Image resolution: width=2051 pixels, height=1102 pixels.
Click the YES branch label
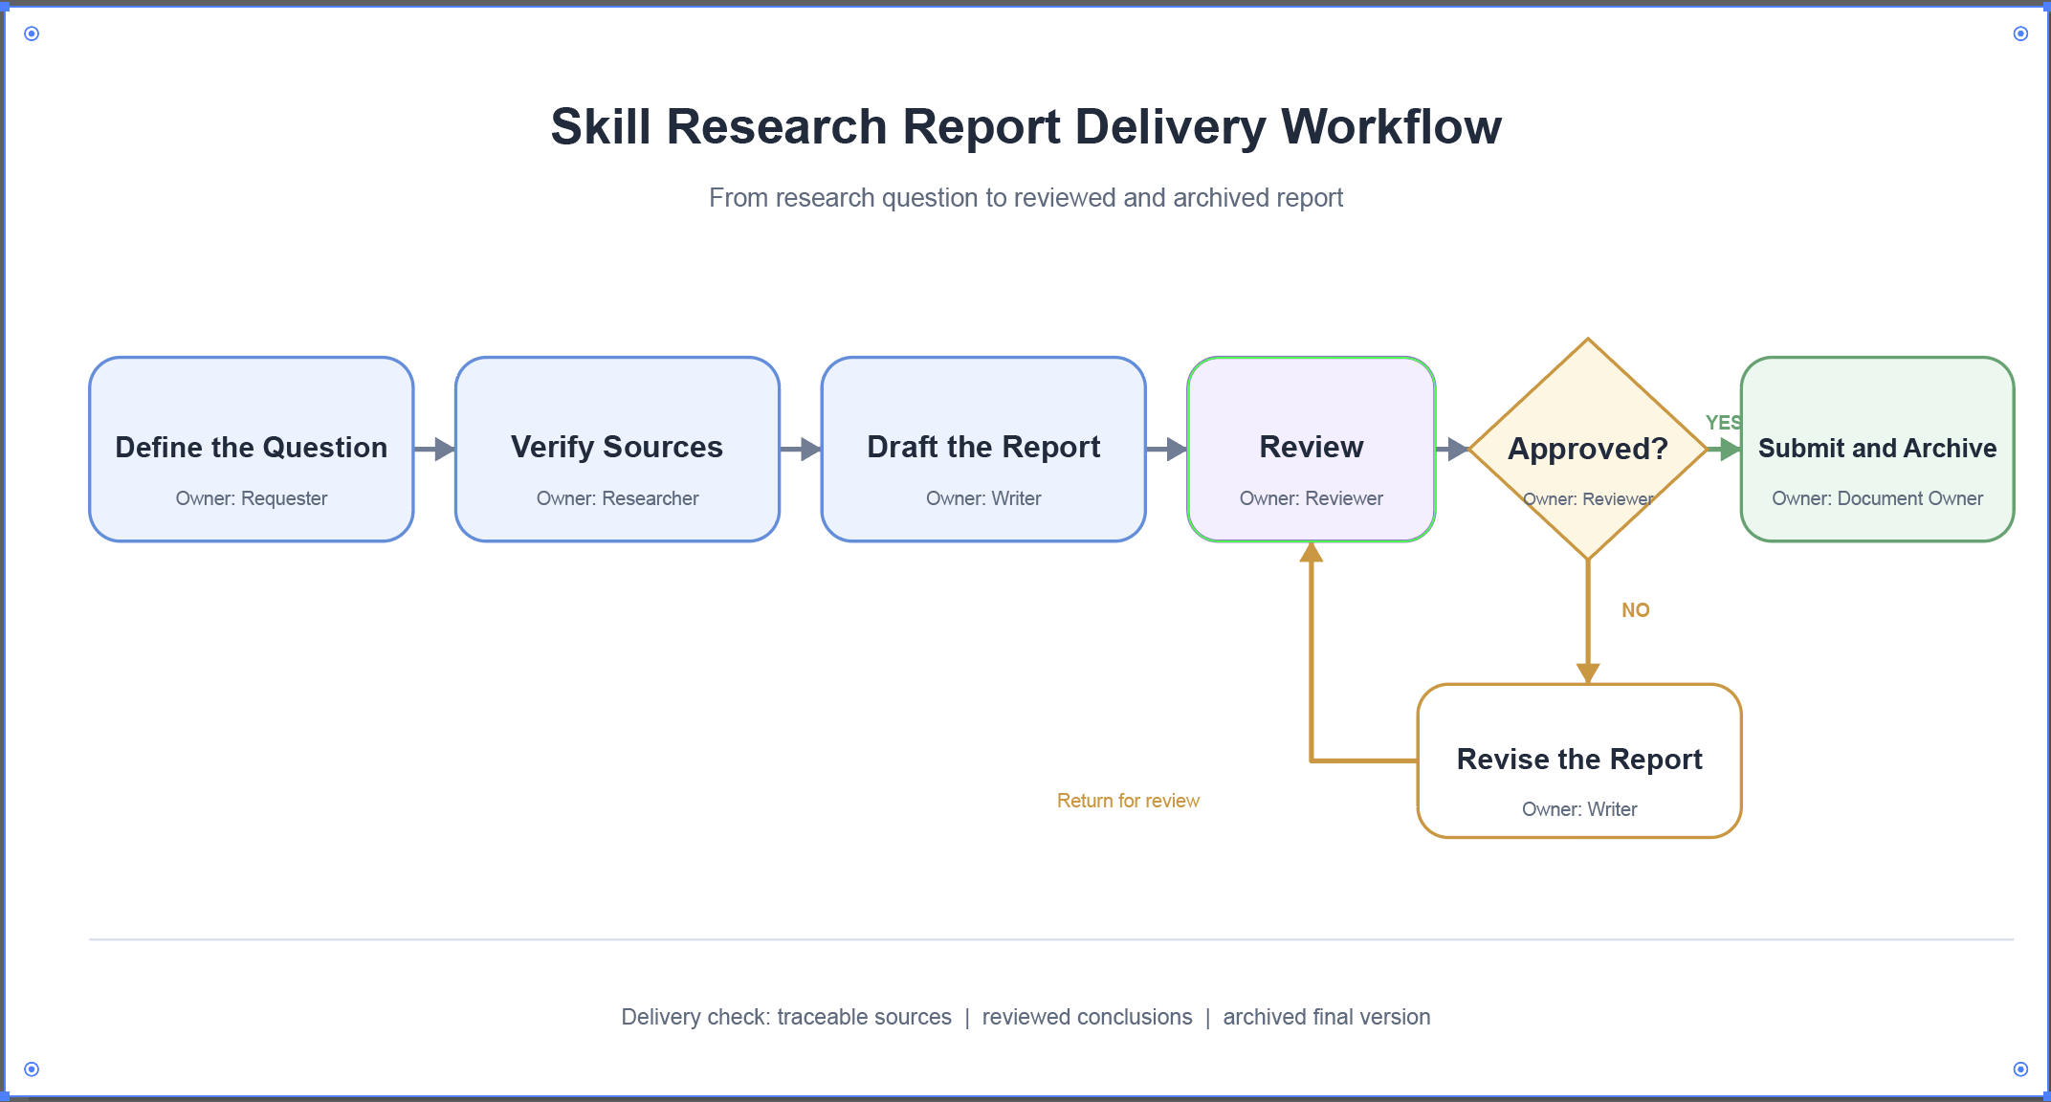click(x=1724, y=422)
